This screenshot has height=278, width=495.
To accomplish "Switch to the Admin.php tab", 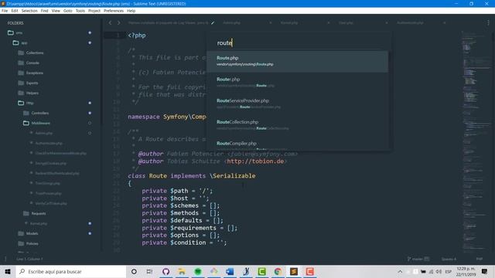I will coord(232,23).
